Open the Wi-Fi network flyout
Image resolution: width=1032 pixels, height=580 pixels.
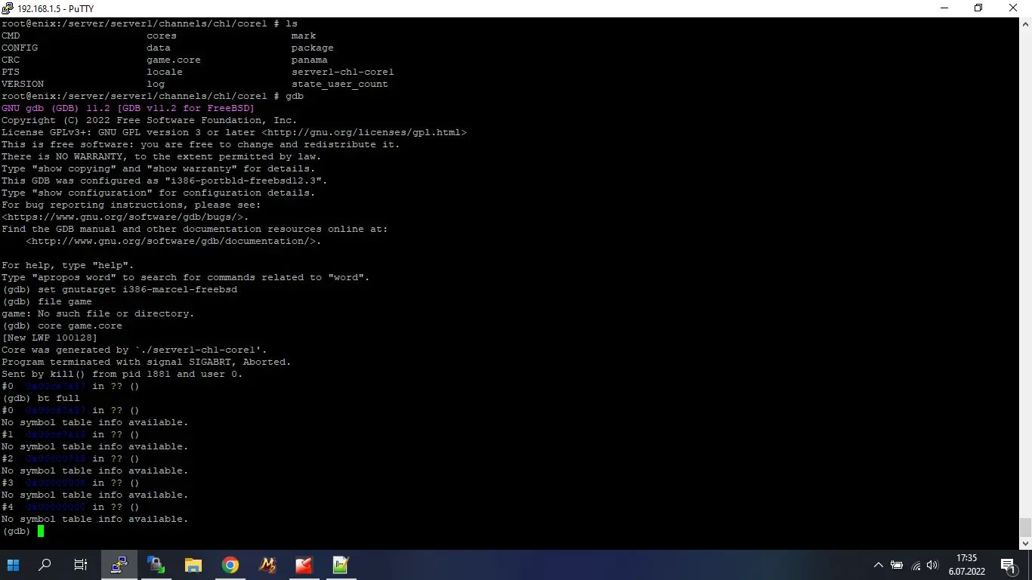[x=916, y=565]
